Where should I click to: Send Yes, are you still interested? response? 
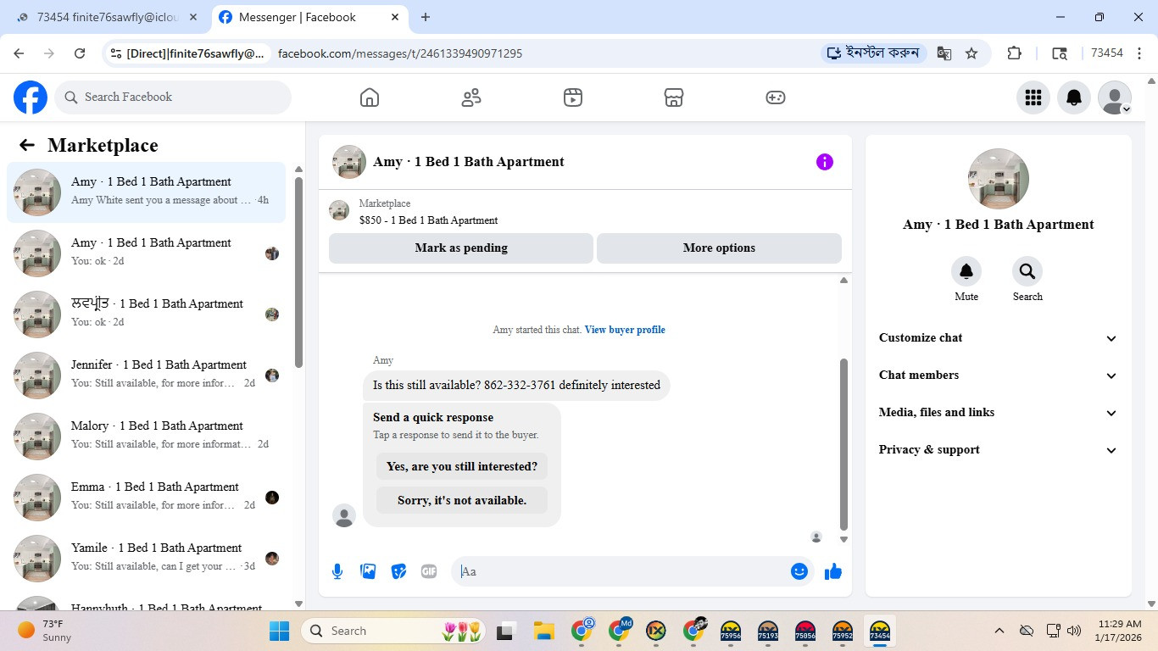click(x=462, y=466)
